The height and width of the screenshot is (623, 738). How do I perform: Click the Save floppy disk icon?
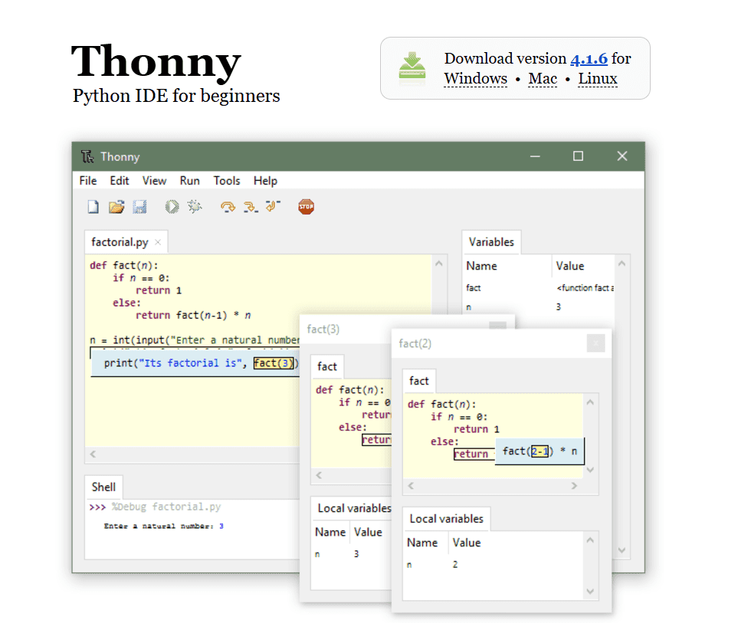pyautogui.click(x=139, y=207)
